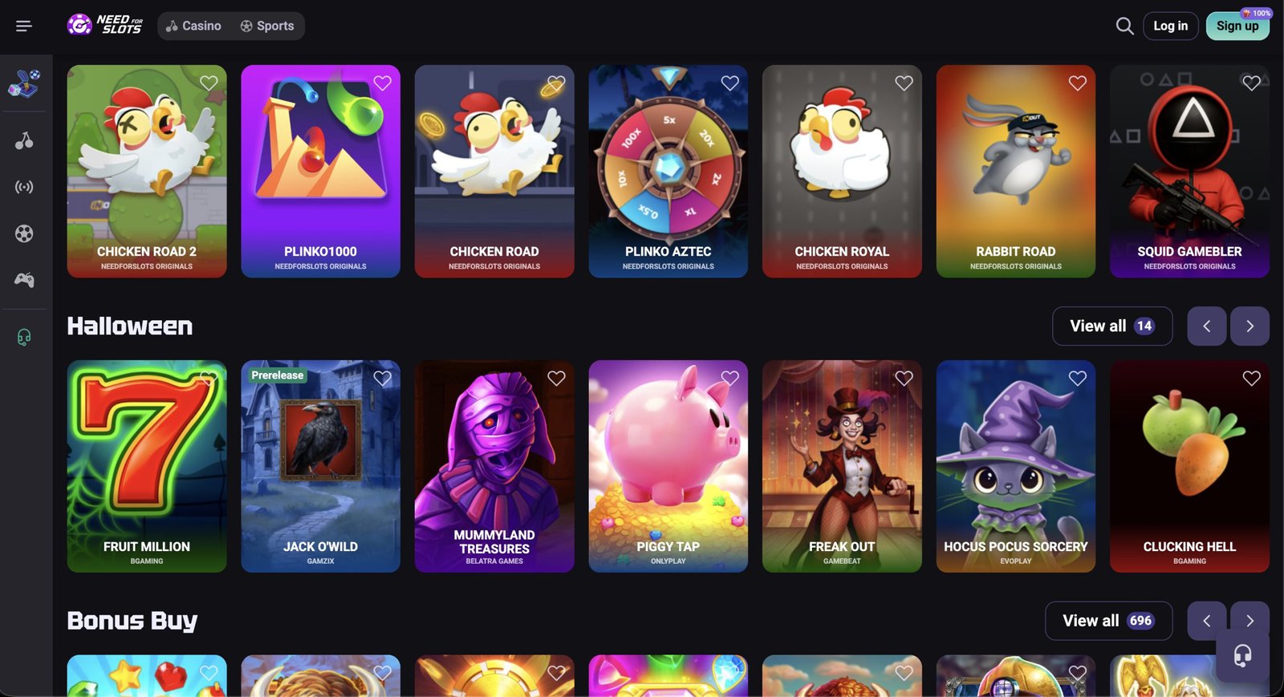Open the hamburger menu icon
1284x697 pixels.
24,26
